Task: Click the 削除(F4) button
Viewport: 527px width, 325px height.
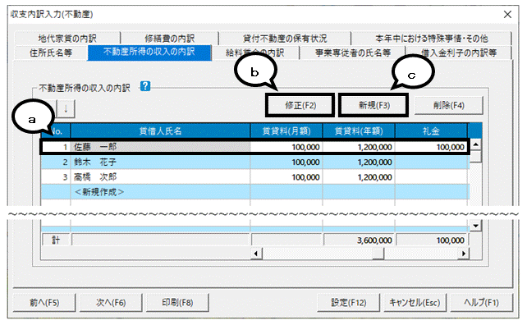Action: point(449,106)
